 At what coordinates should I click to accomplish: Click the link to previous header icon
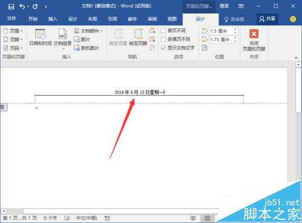(152, 48)
